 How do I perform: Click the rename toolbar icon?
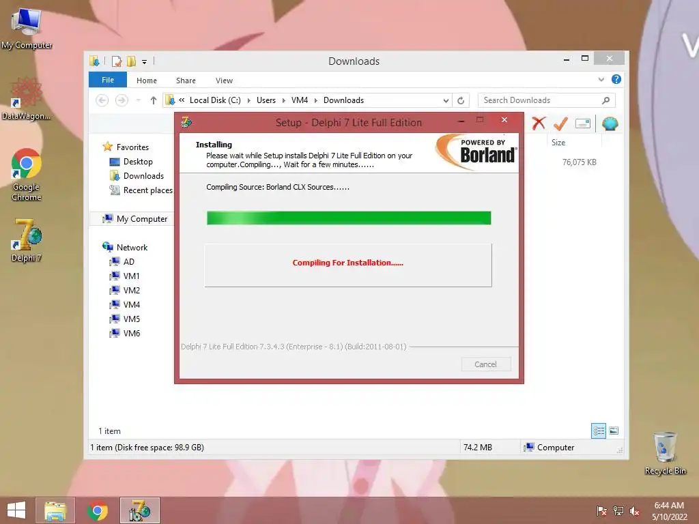(x=583, y=123)
